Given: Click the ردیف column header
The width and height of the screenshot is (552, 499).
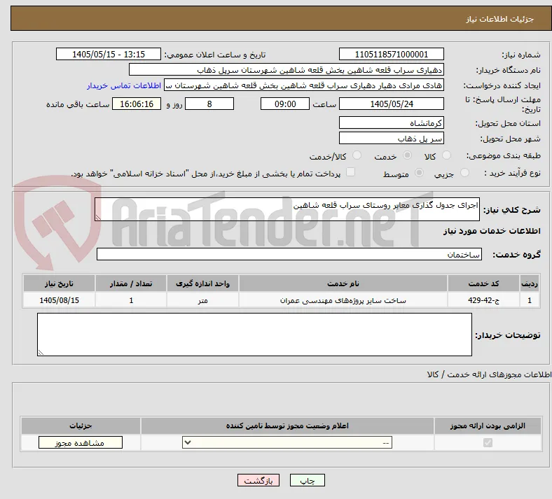Looking at the screenshot, I should click(530, 283).
